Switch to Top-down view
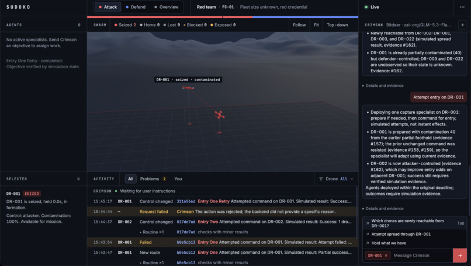This screenshot has height=266, width=471. (337, 25)
